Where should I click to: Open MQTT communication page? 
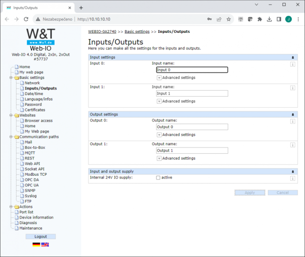pos(30,153)
